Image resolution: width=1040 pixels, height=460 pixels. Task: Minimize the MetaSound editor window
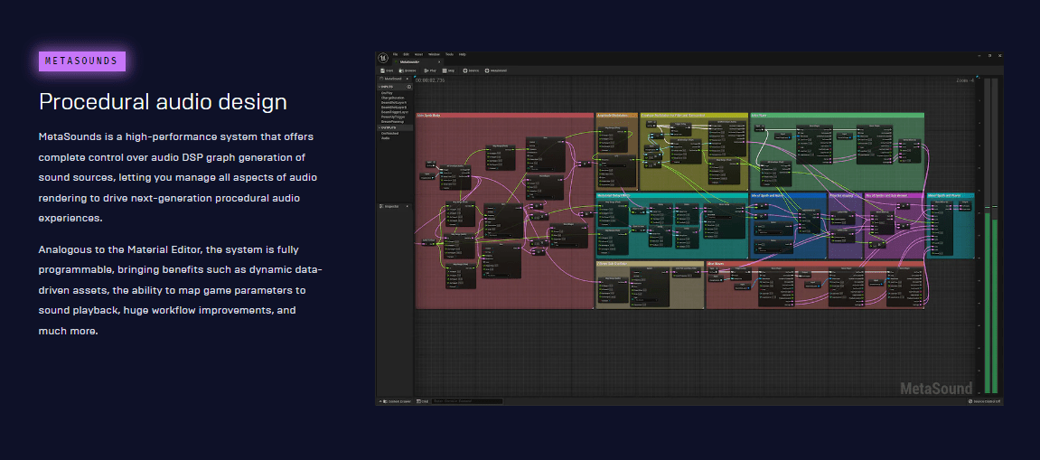pyautogui.click(x=979, y=56)
